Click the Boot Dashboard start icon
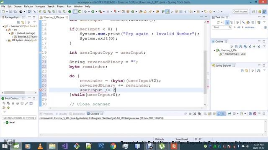 coord(4,103)
